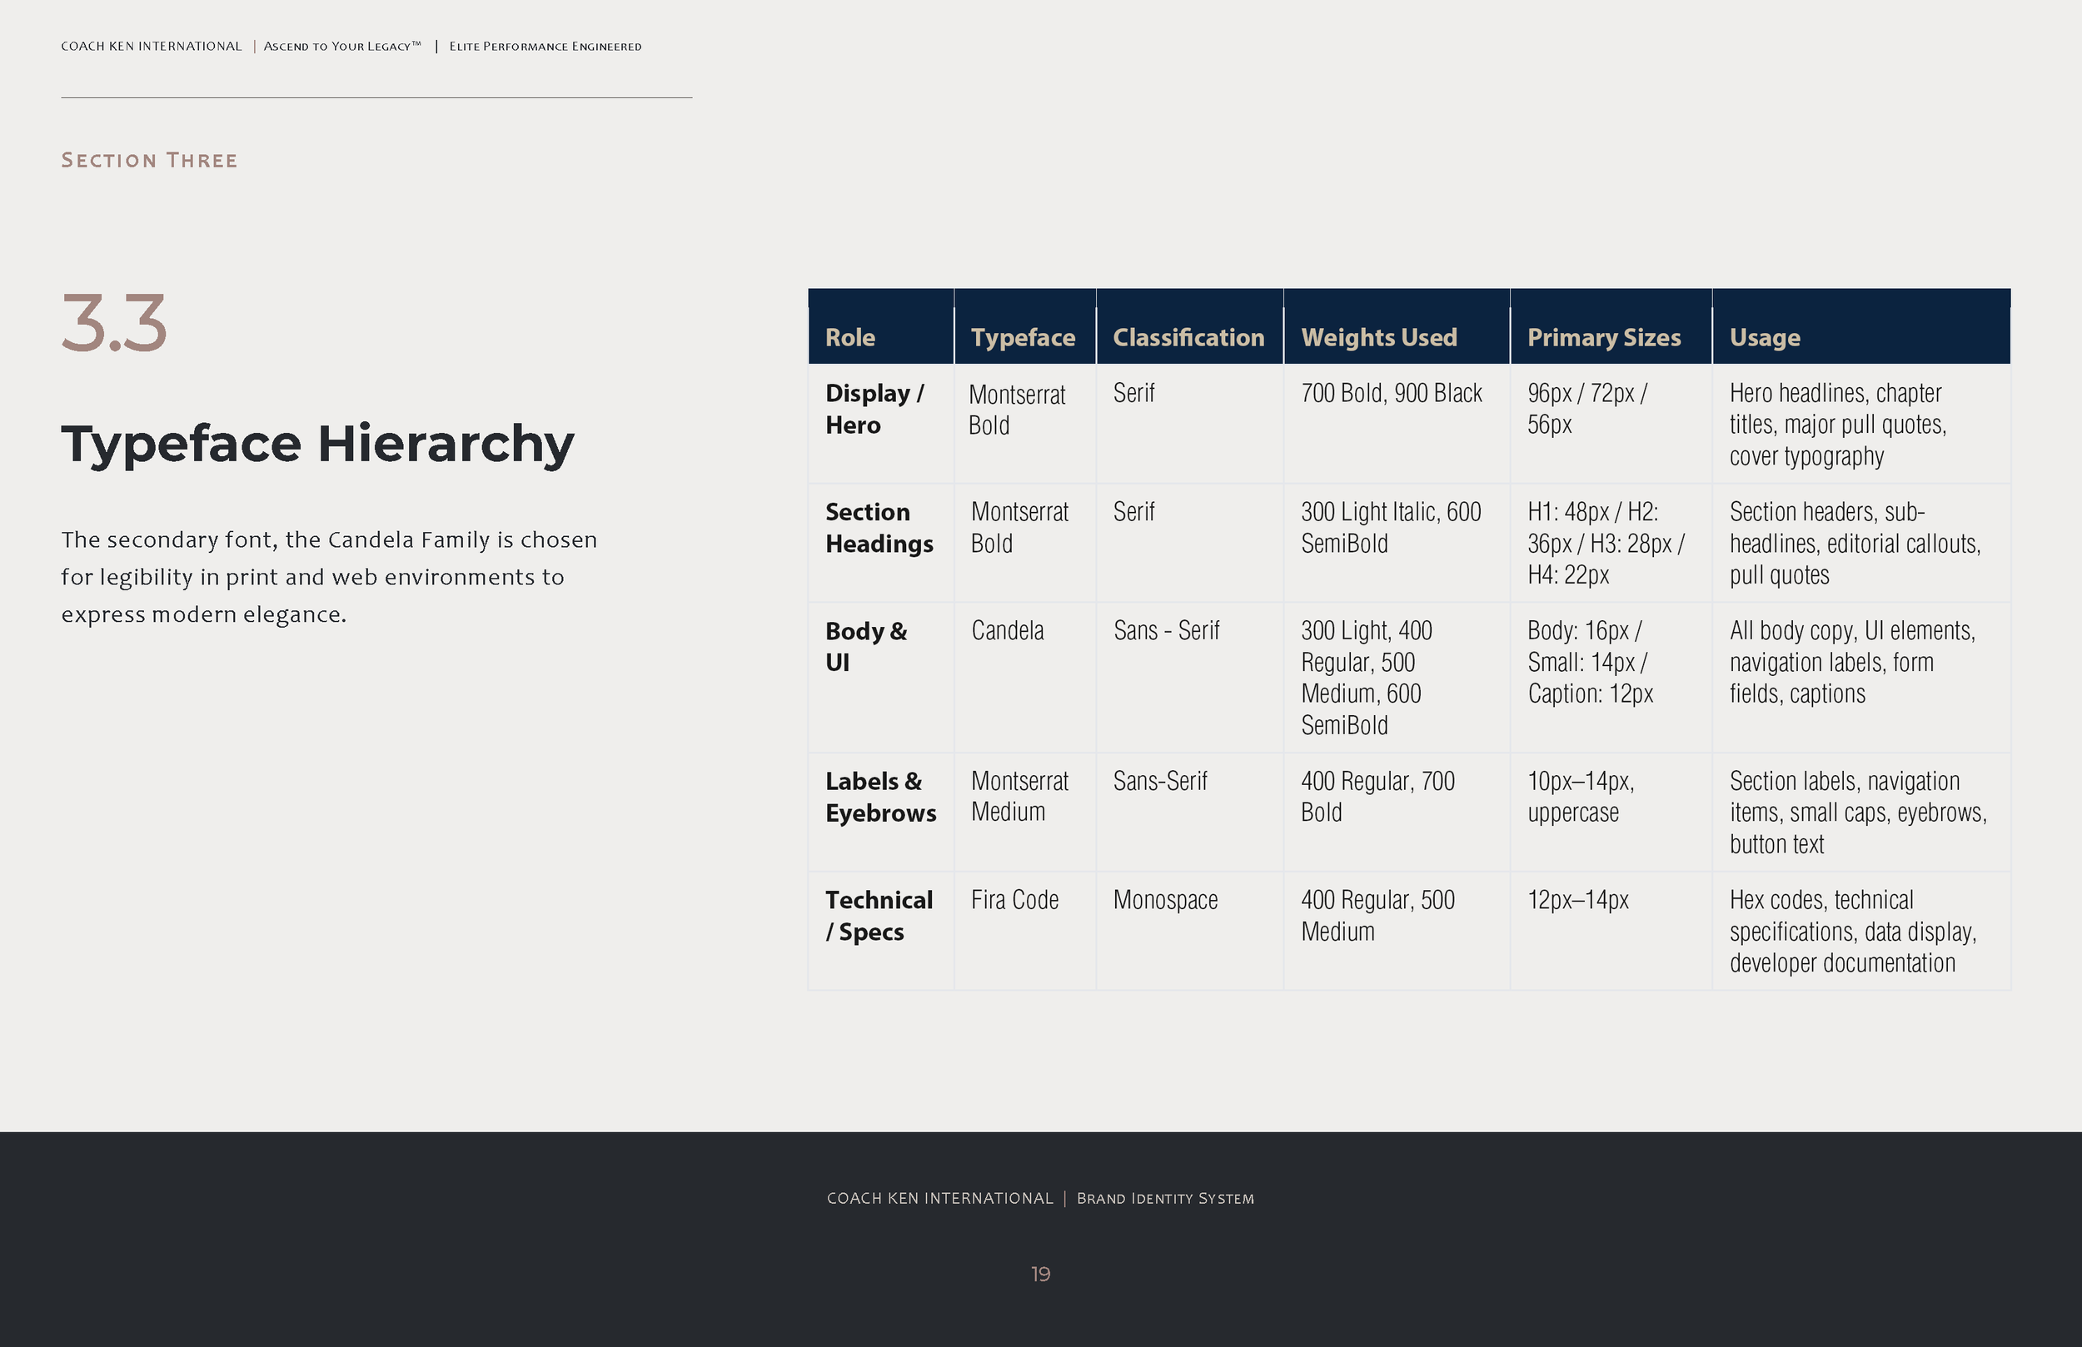Image resolution: width=2082 pixels, height=1347 pixels.
Task: Click the 'Brand Identity System' footer text
Action: coord(1165,1198)
